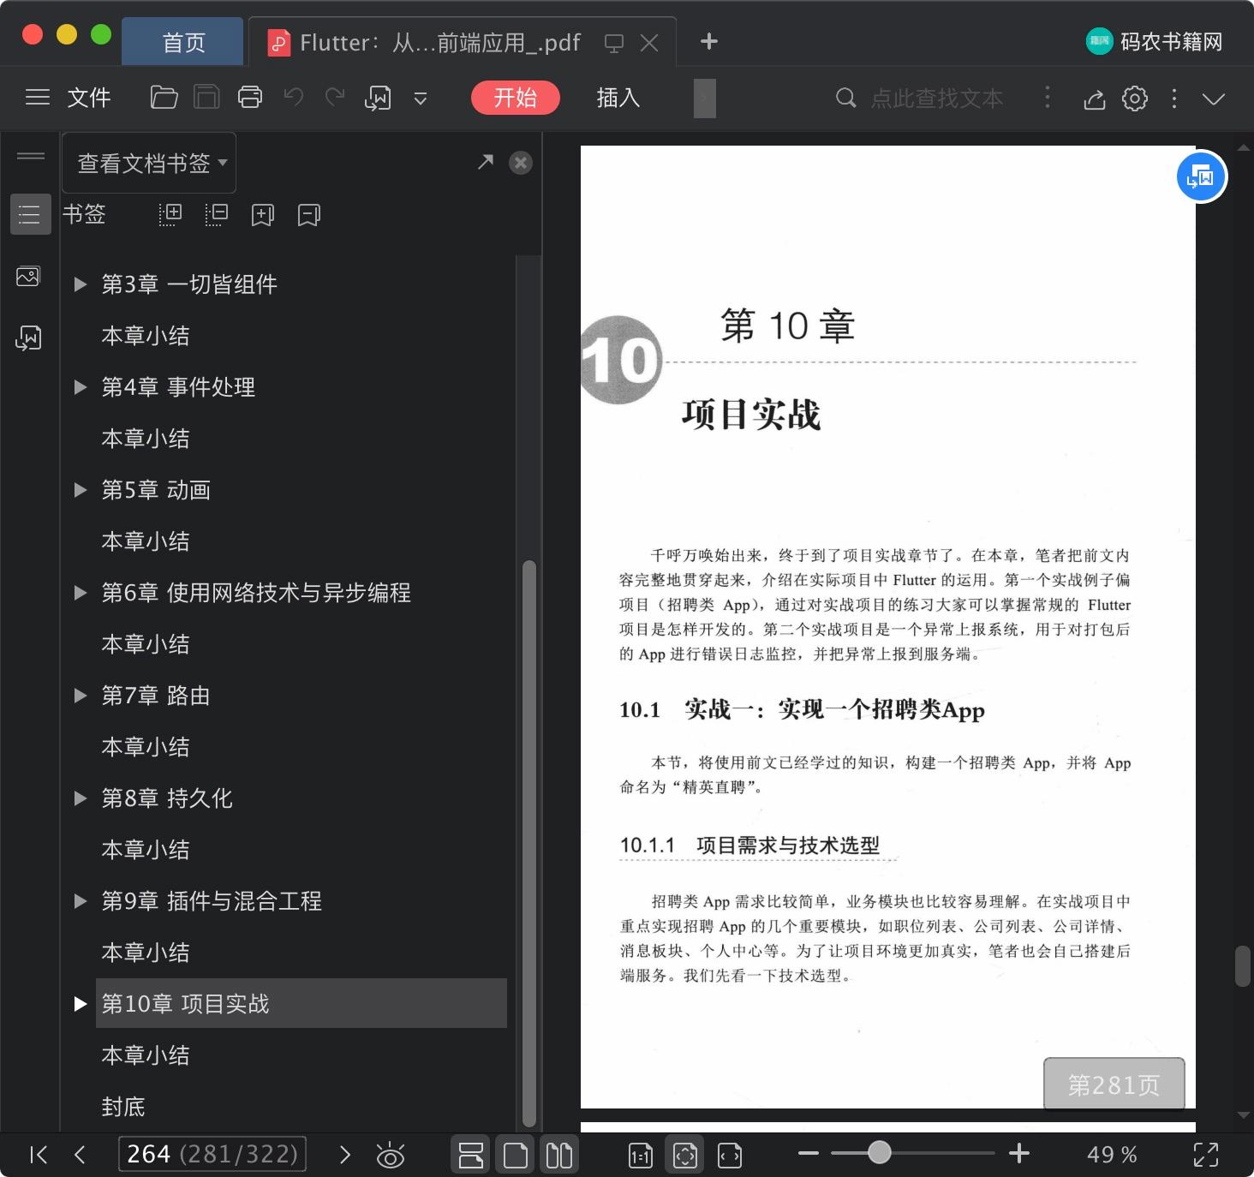Screen dimensions: 1254x1177
Task: Expand 第6章 使用网络技术与异步编程
Action: (81, 593)
